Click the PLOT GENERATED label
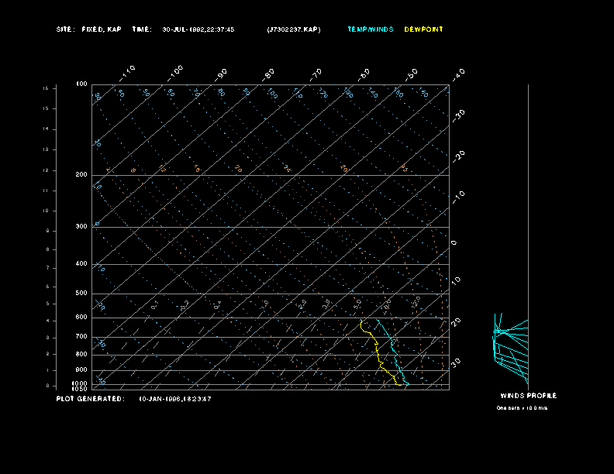 pos(90,399)
